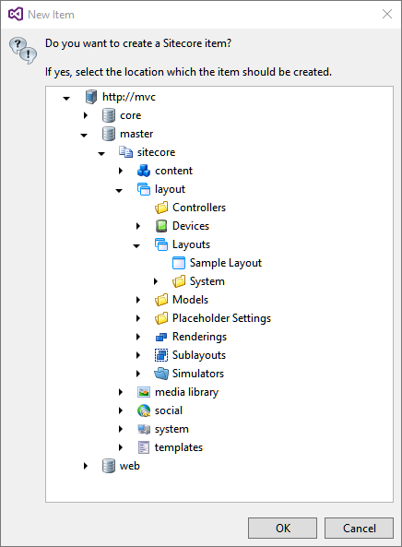Click the layout windows icon

pyautogui.click(x=144, y=189)
